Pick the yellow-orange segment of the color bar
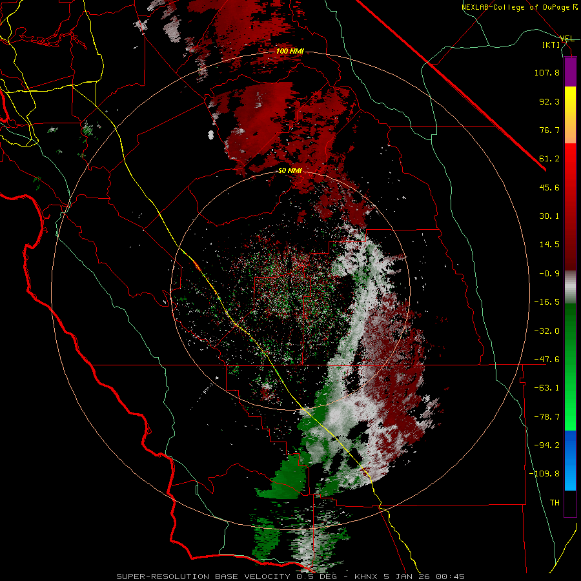 570,115
